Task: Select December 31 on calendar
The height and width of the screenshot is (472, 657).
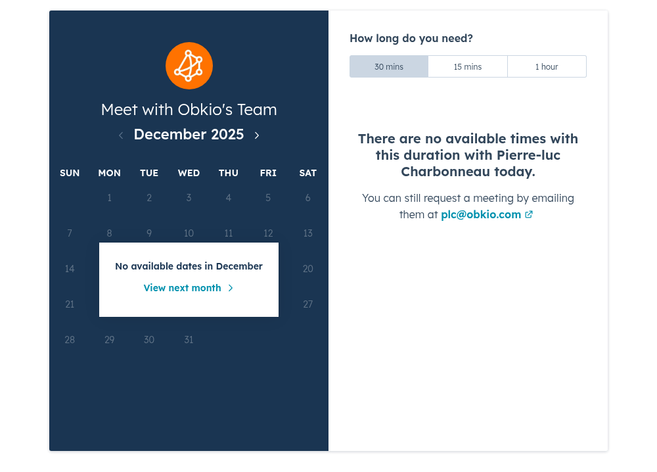Action: tap(189, 340)
